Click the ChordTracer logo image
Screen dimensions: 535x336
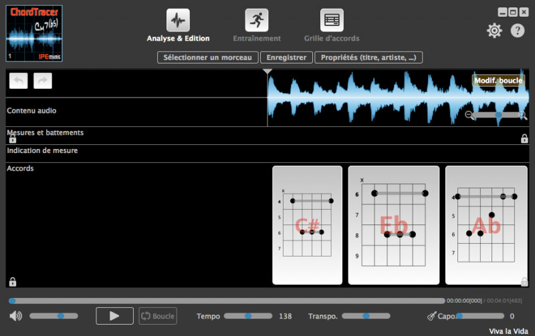pyautogui.click(x=34, y=33)
